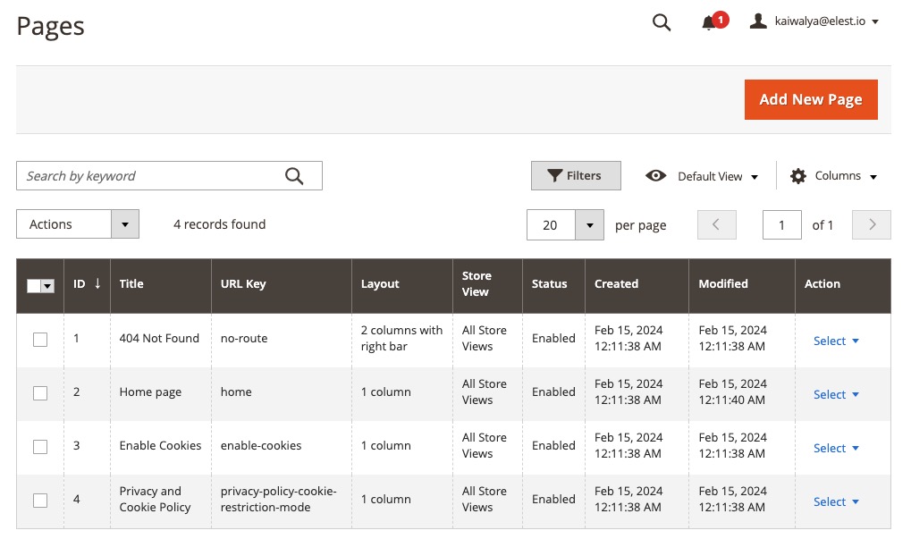Click the funnel icon on Filters

[554, 175]
